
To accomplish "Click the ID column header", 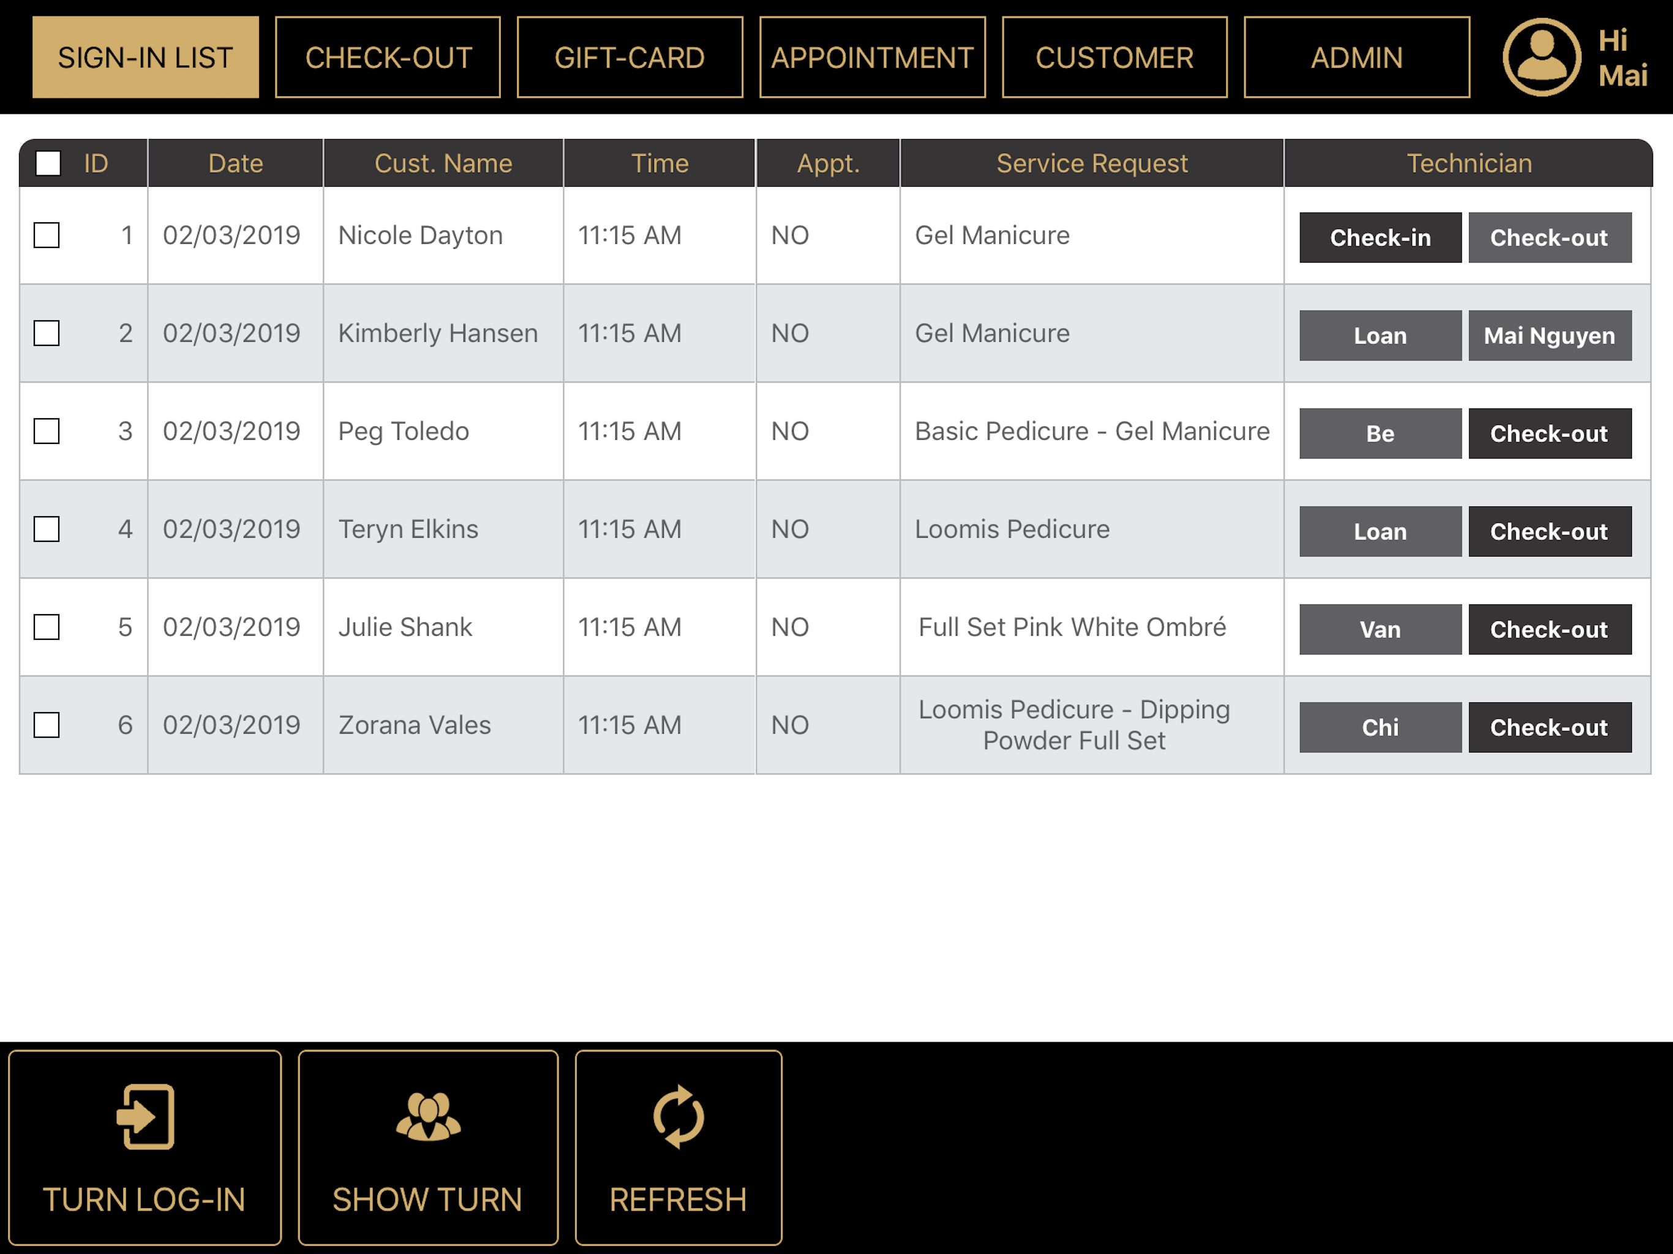I will pos(96,163).
